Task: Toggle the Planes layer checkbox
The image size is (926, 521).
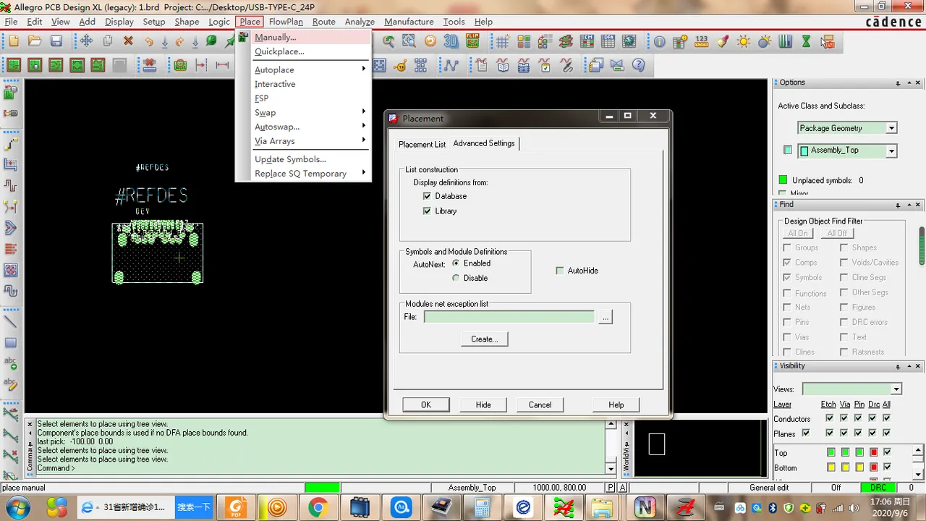Action: pyautogui.click(x=806, y=433)
